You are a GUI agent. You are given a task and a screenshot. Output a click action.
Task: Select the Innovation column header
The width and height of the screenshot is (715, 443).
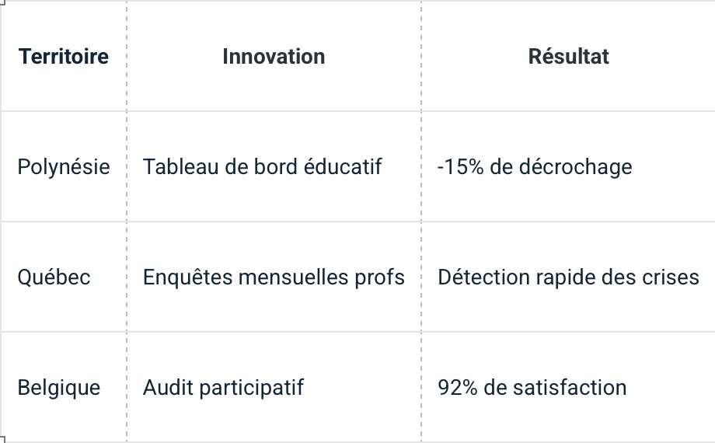[x=274, y=57]
